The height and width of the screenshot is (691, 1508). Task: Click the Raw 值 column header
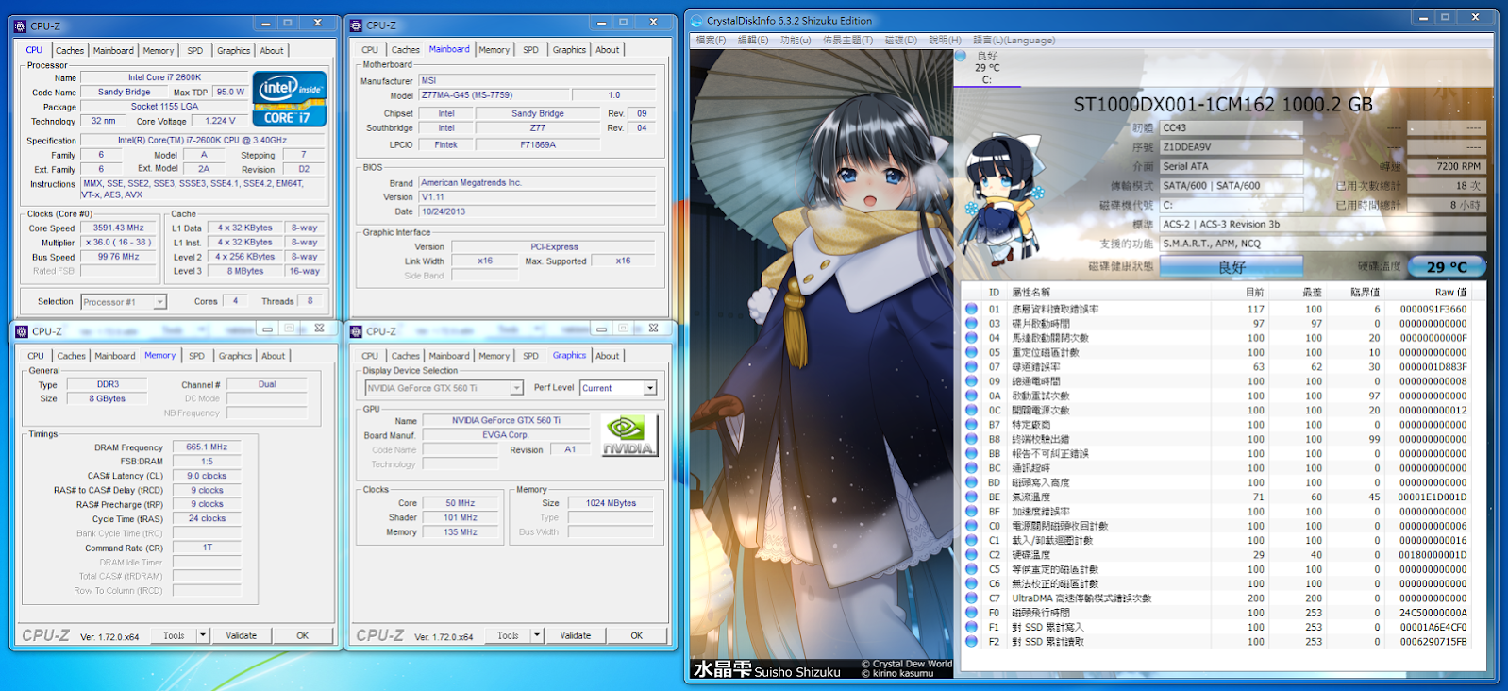(1450, 293)
